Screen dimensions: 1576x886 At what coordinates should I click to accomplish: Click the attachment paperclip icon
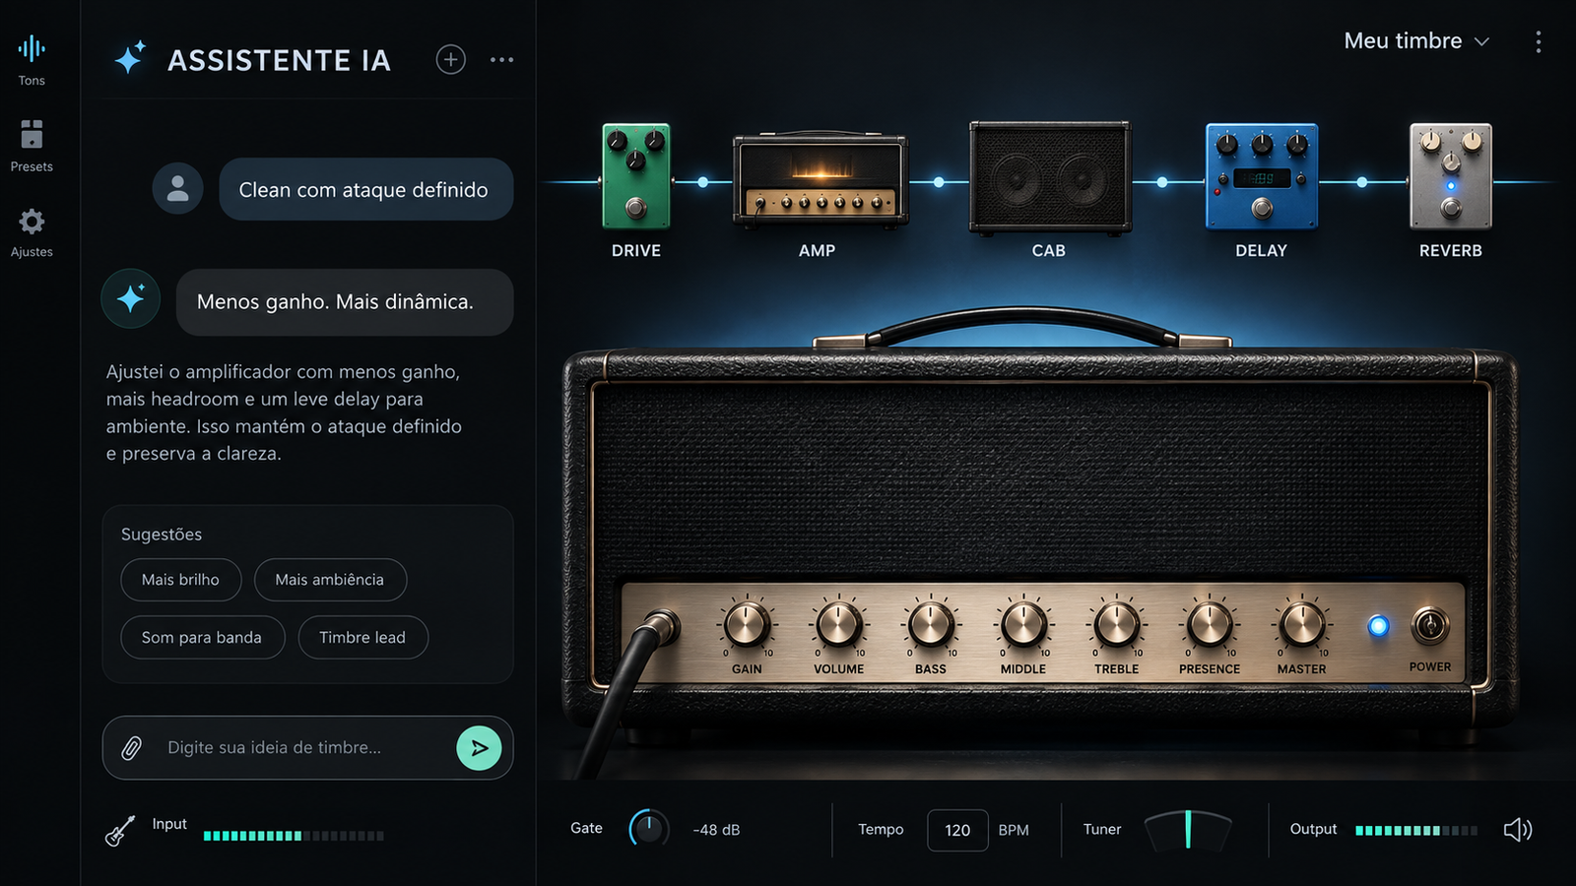pos(131,748)
